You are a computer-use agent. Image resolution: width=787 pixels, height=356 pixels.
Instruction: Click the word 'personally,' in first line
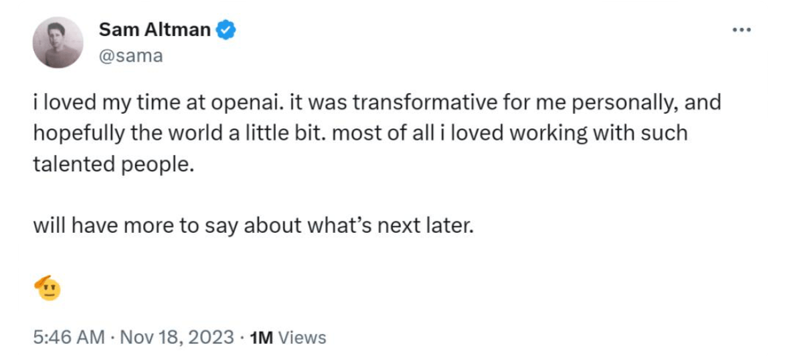[628, 104]
